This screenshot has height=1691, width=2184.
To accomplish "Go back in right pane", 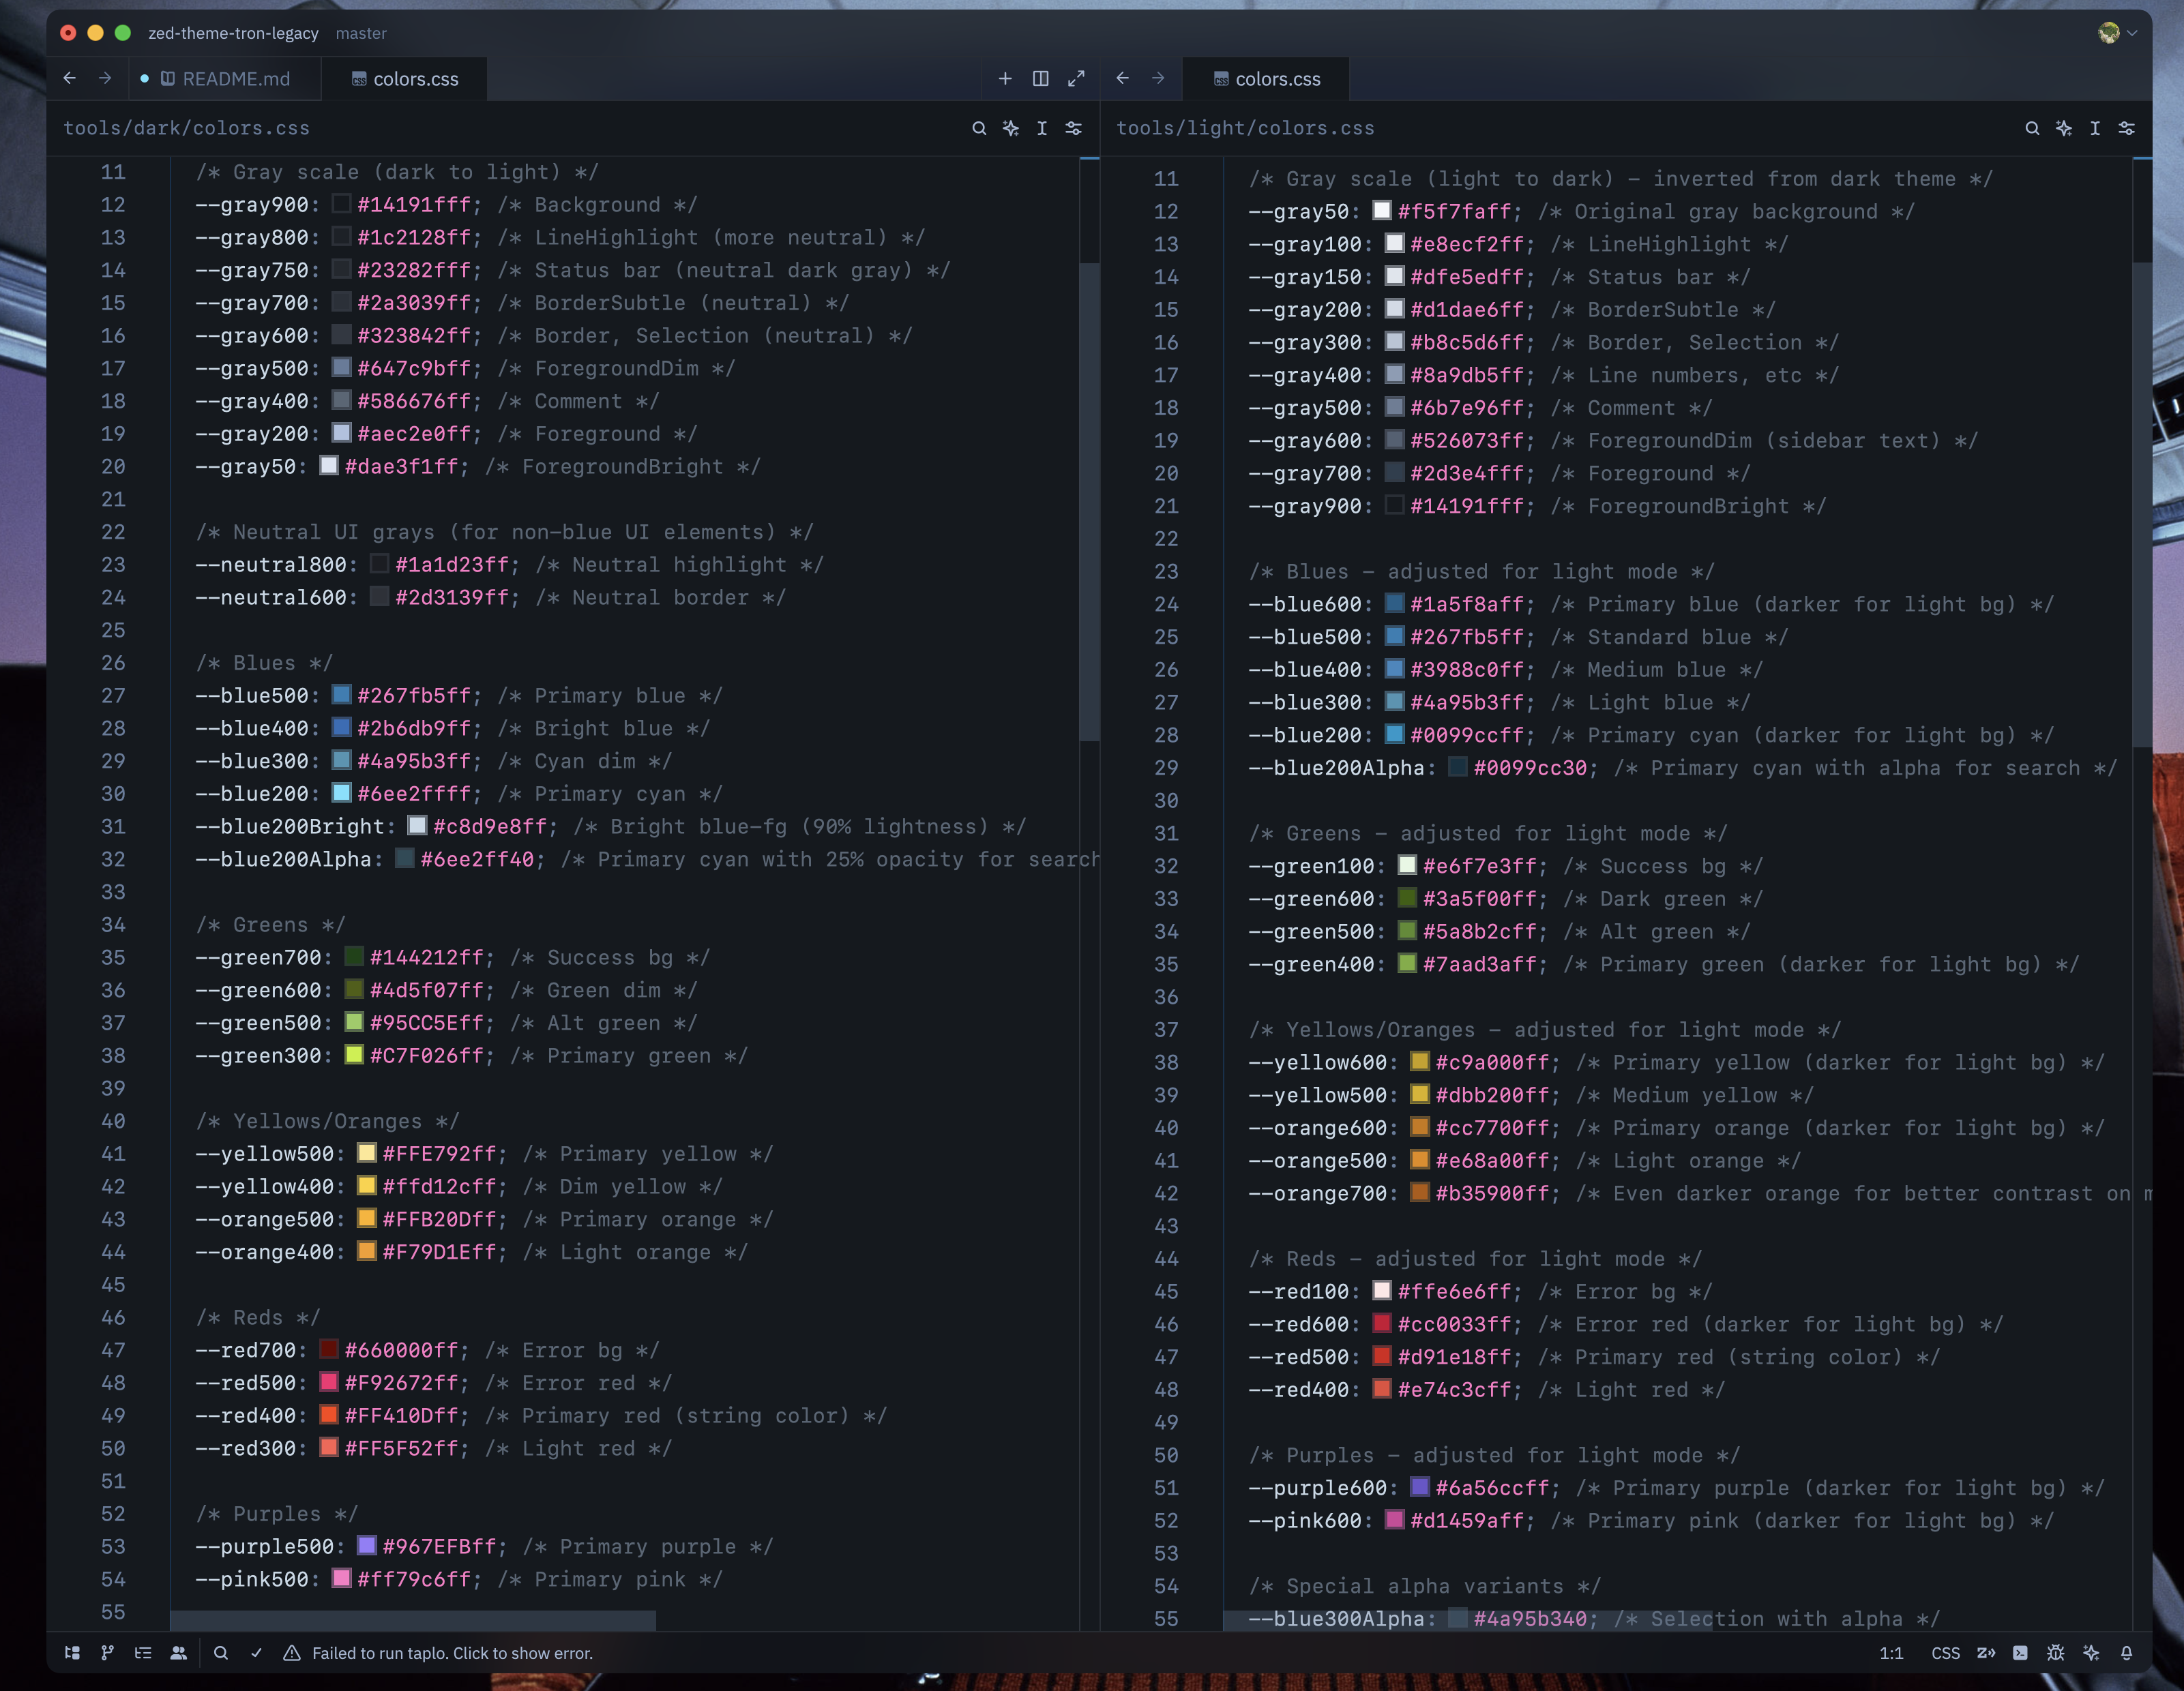I will 1122,78.
